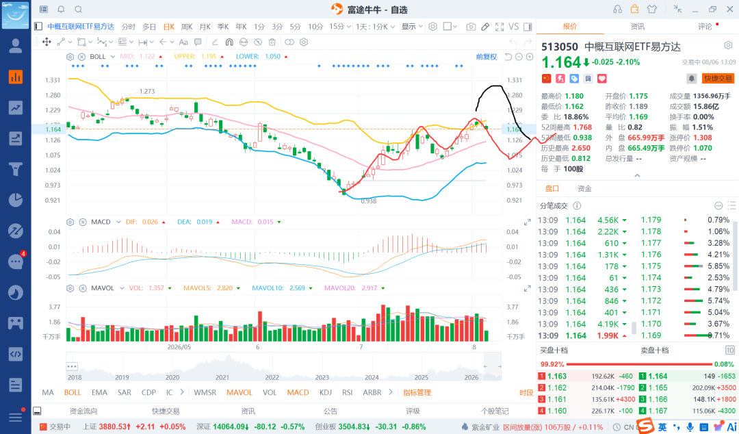Click the price alert bell icon
Viewport: 739px width, 434px height.
pyautogui.click(x=691, y=78)
